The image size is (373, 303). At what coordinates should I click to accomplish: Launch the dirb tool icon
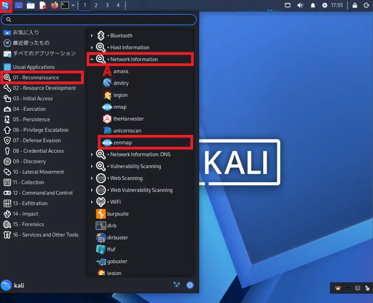(x=101, y=226)
